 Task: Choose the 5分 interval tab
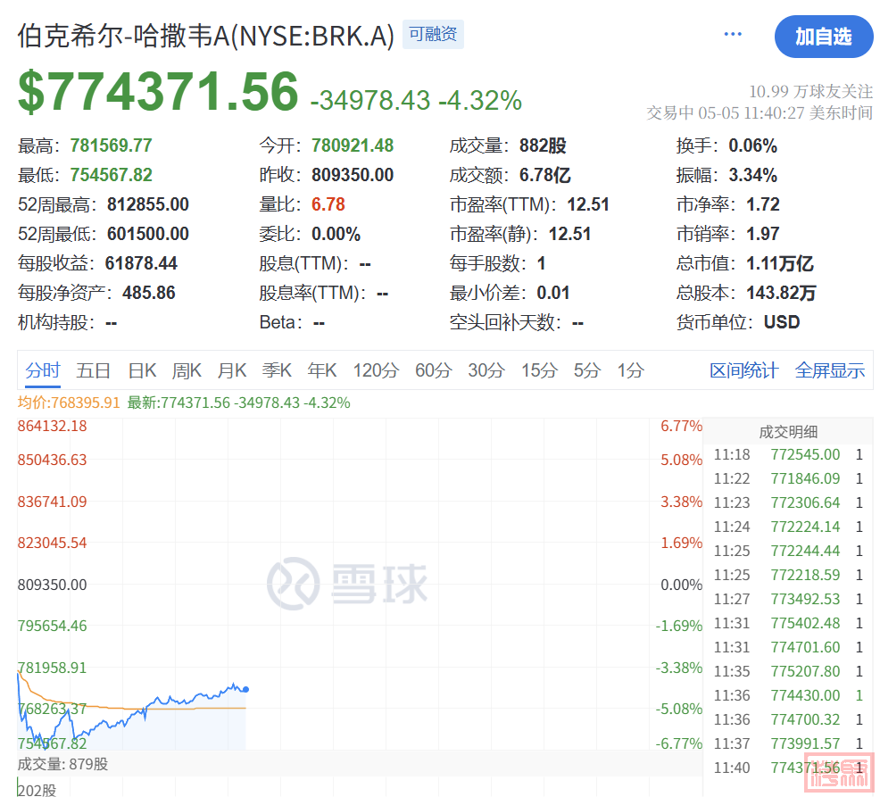click(x=587, y=370)
